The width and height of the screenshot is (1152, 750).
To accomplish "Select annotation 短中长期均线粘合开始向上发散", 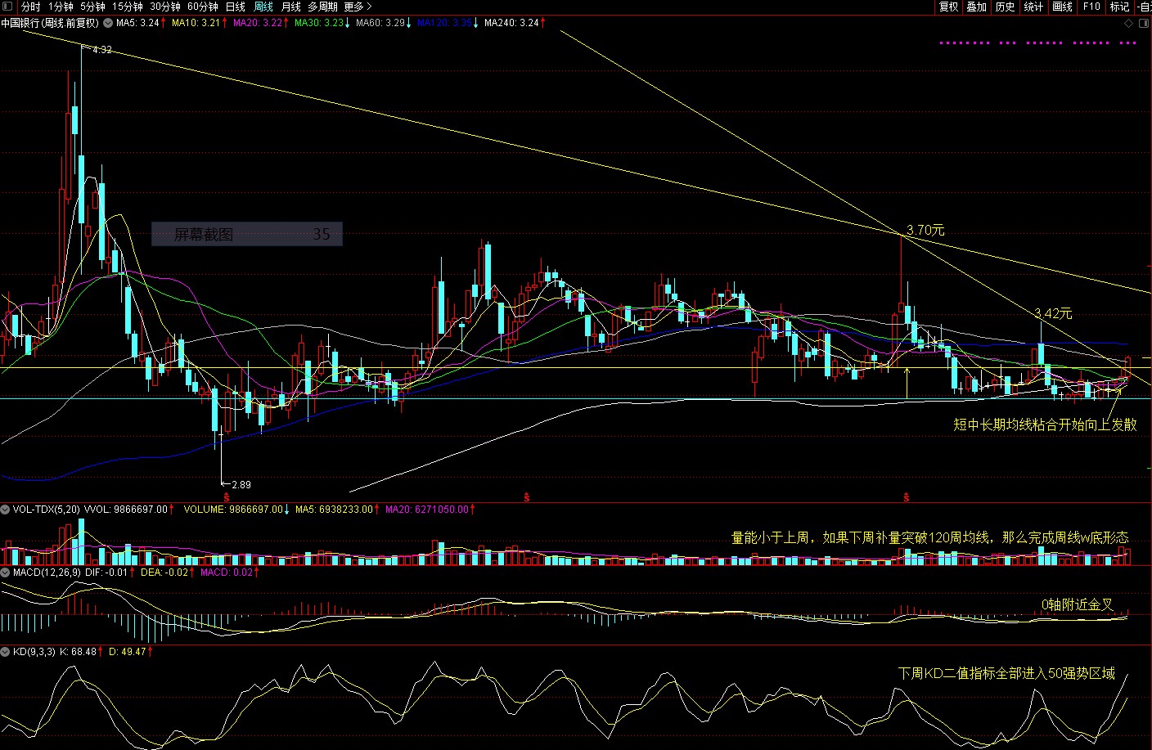I will pos(1046,424).
